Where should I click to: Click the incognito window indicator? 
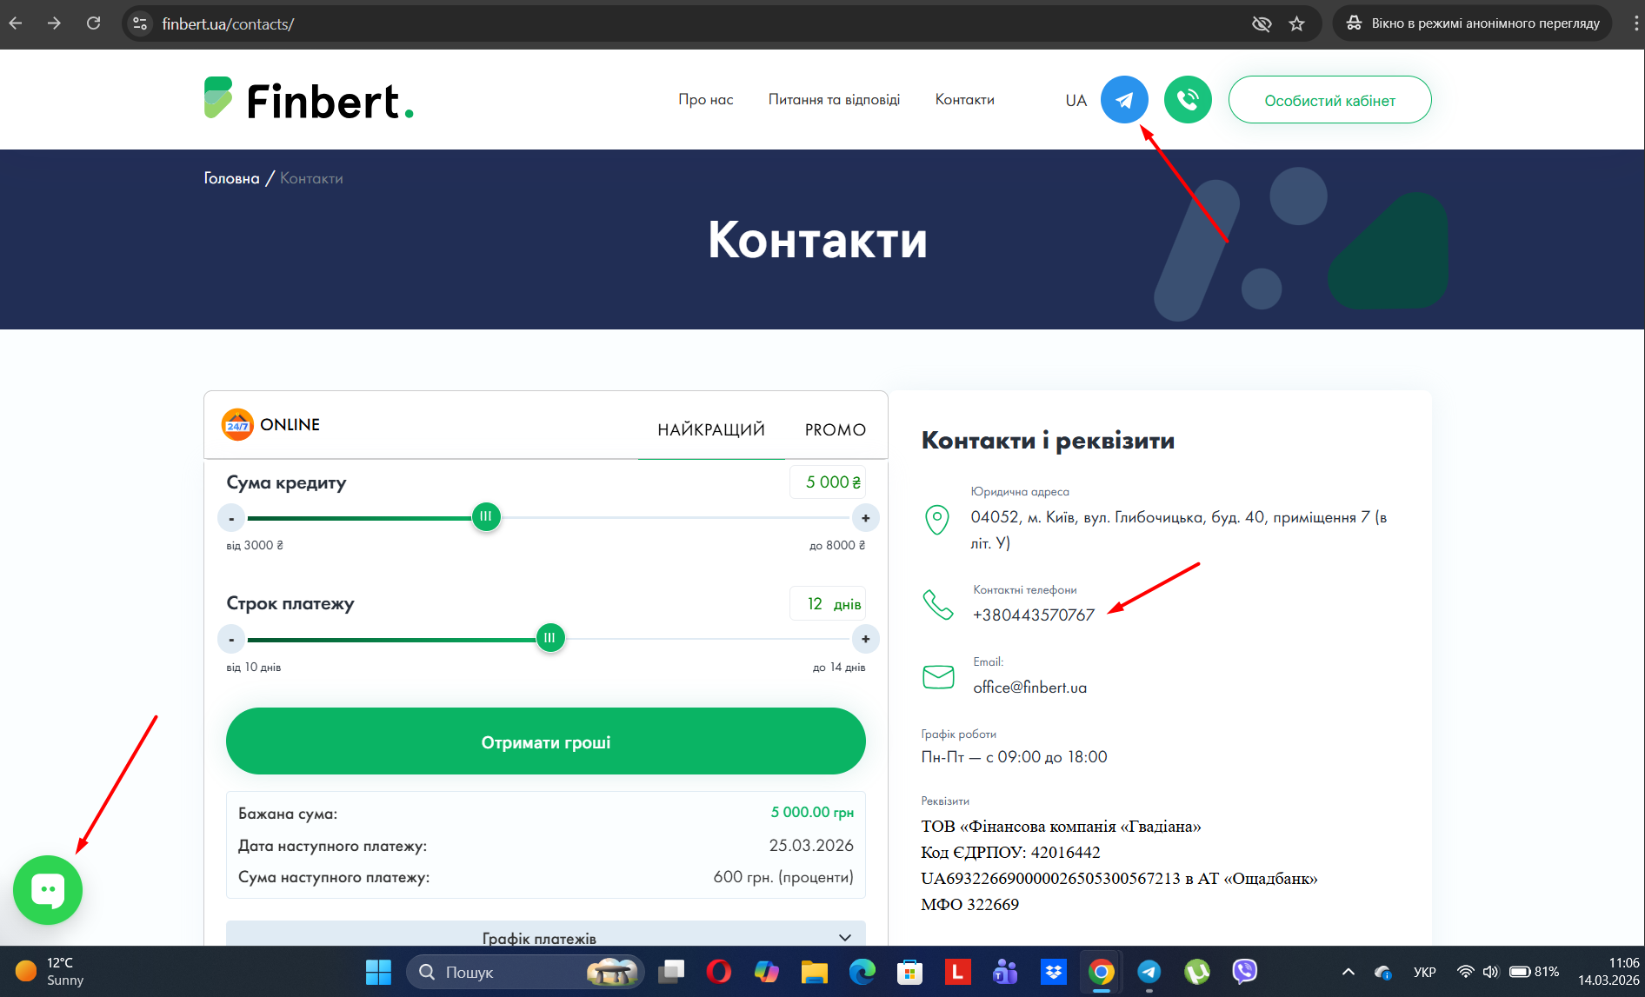pyautogui.click(x=1473, y=23)
